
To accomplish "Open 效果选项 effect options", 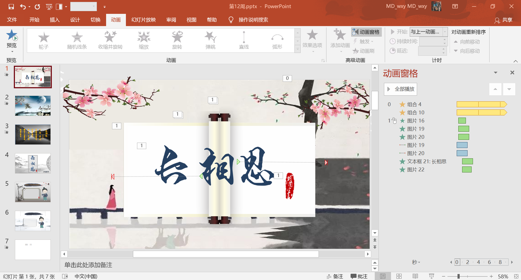I will [312, 41].
